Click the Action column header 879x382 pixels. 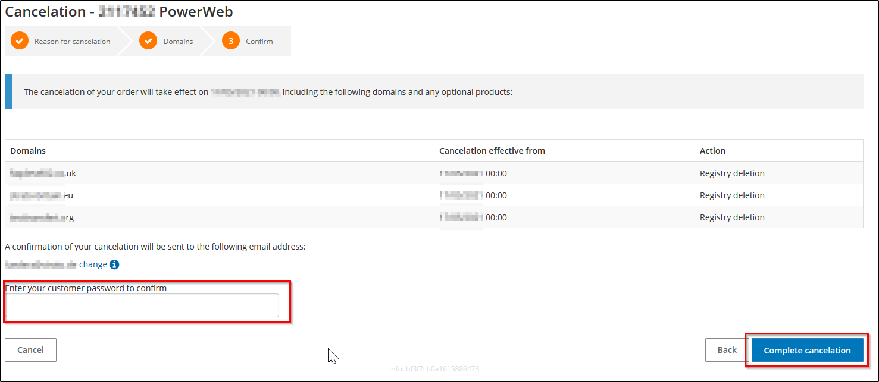(x=712, y=150)
